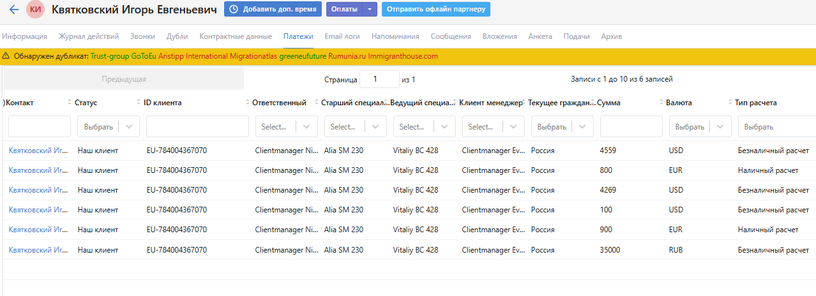Screen dimensions: 816x296
Task: Open the Анкета tab
Action: coord(540,36)
